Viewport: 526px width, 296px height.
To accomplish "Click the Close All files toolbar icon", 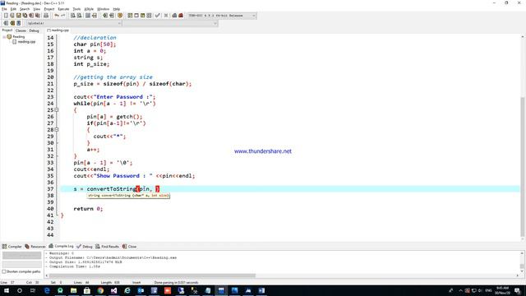I will tap(38, 16).
